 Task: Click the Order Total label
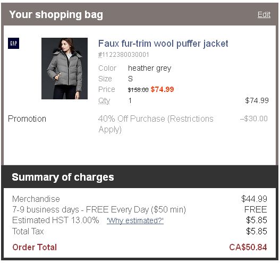(35, 247)
